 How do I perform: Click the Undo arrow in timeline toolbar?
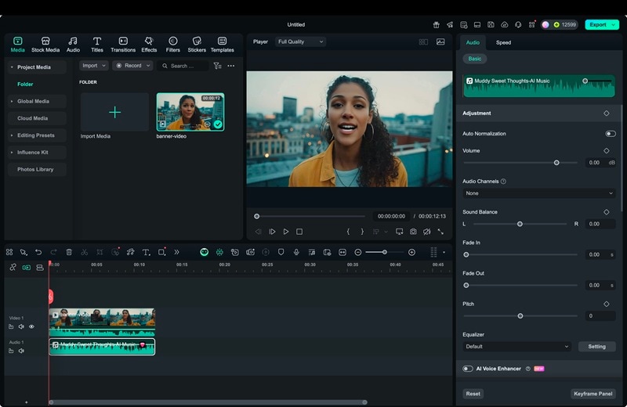[38, 252]
